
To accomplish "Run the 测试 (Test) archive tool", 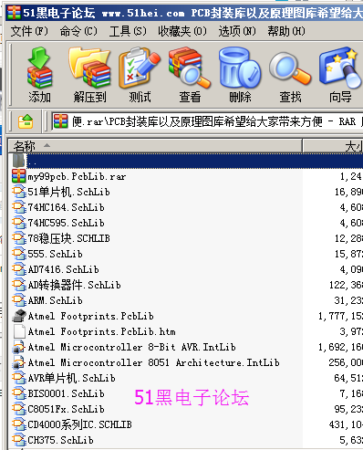I will (x=140, y=75).
